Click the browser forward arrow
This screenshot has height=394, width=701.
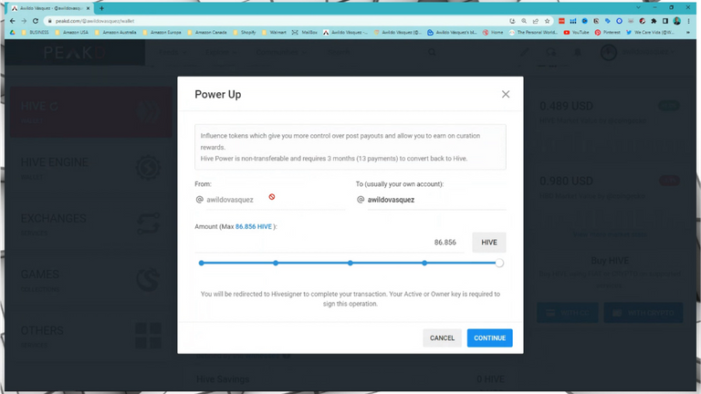click(24, 21)
